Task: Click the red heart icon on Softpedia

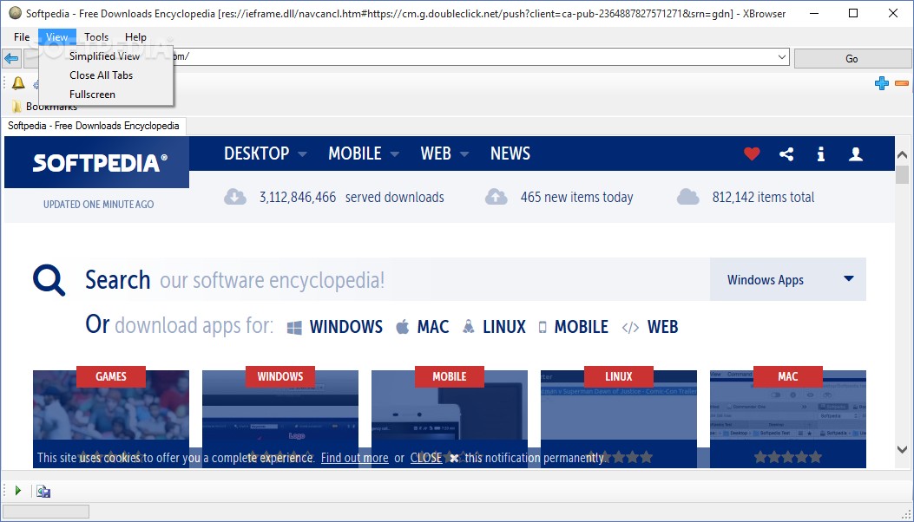Action: (x=752, y=153)
